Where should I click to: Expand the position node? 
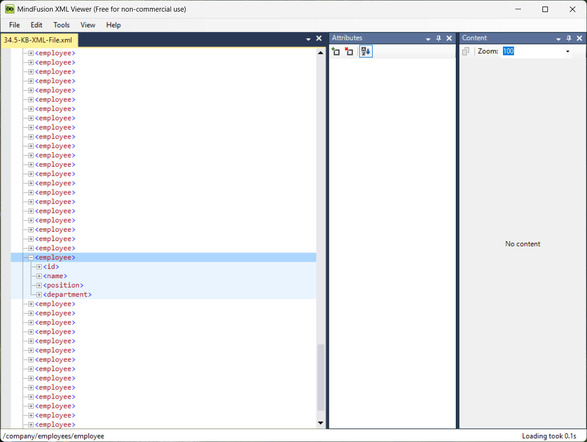[x=39, y=285]
